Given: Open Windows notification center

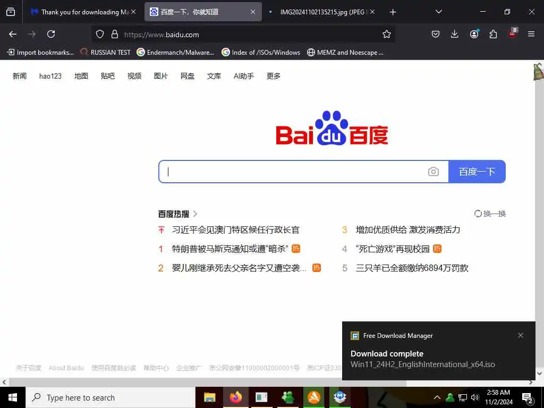Looking at the screenshot, I should 528,398.
